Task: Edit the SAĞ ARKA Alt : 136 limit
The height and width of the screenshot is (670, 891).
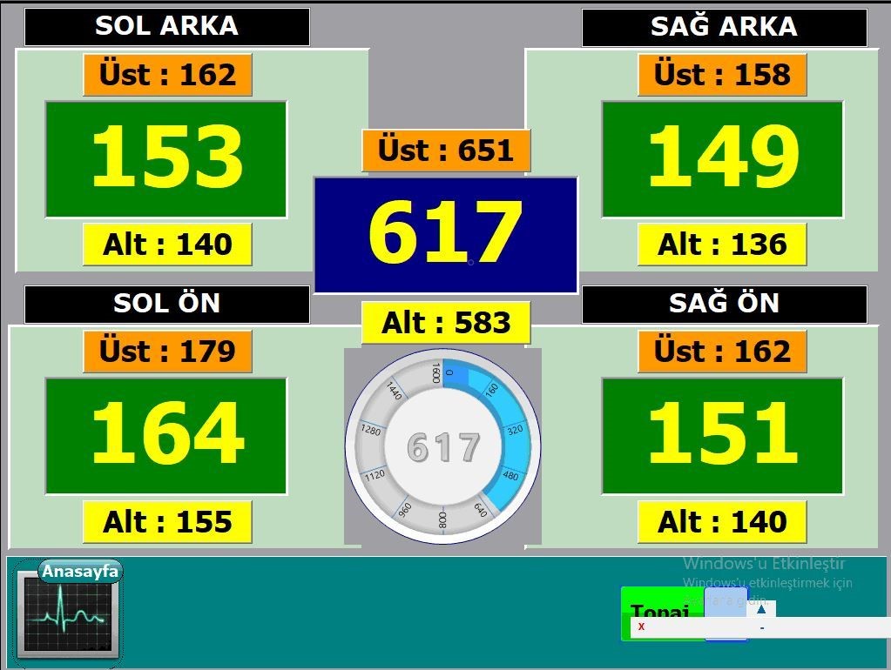Action: pyautogui.click(x=722, y=245)
